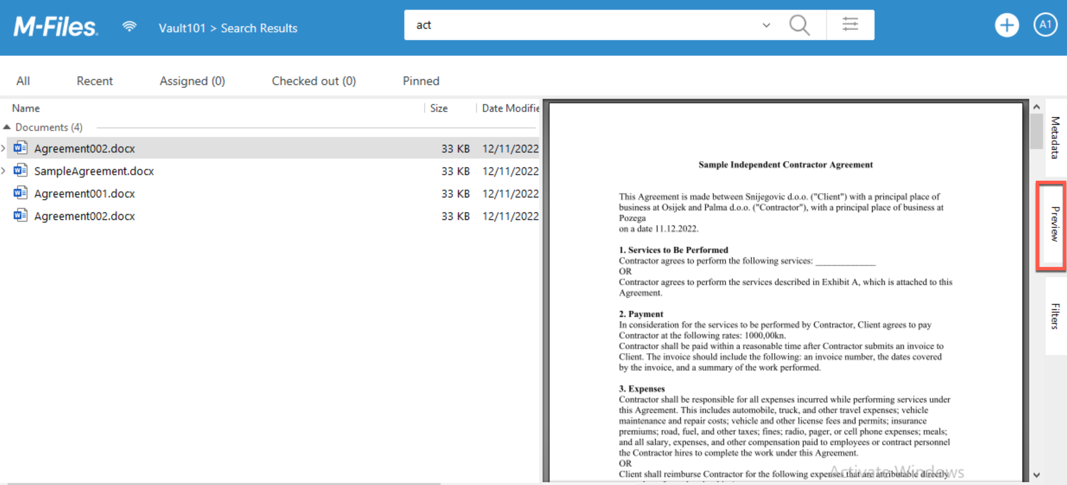The image size is (1067, 485).
Task: Sort by the Size column header
Action: [x=439, y=108]
